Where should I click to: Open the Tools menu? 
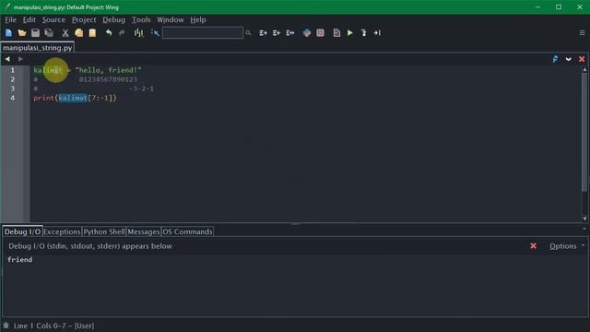[141, 19]
